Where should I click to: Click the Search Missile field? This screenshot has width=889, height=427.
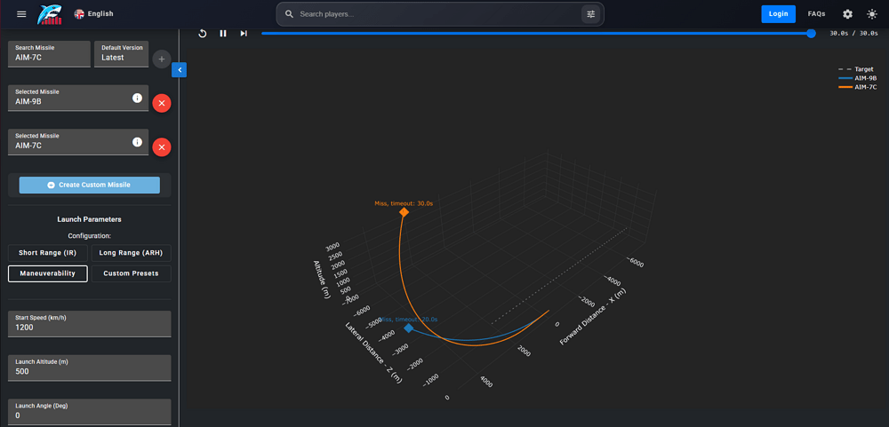point(49,54)
